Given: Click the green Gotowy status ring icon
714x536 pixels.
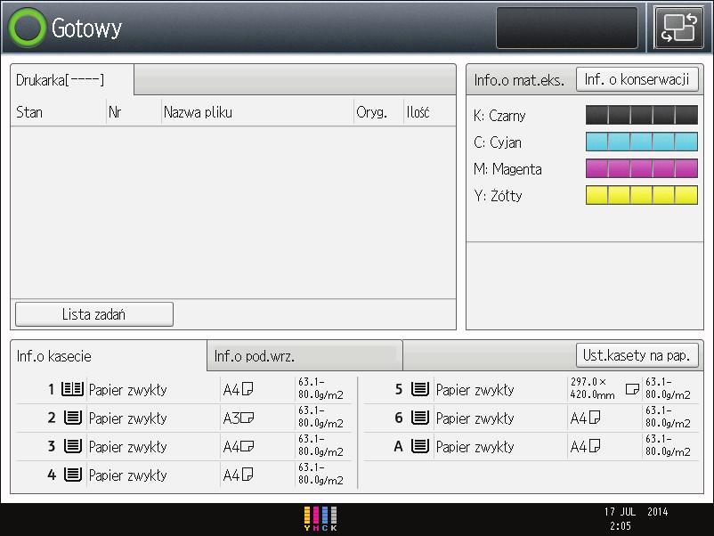Looking at the screenshot, I should pyautogui.click(x=28, y=28).
